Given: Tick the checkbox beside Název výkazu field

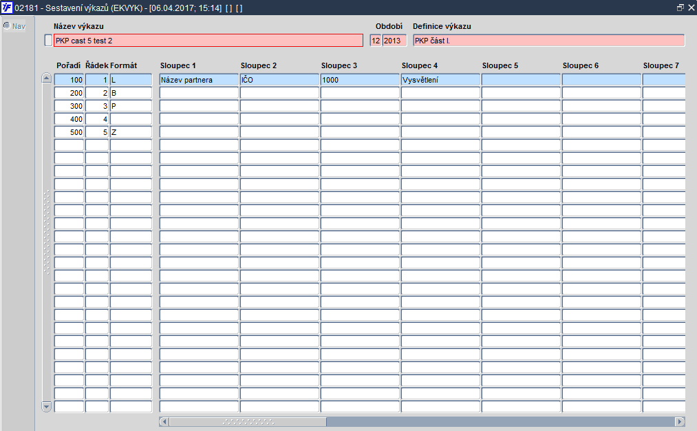Looking at the screenshot, I should point(48,41).
